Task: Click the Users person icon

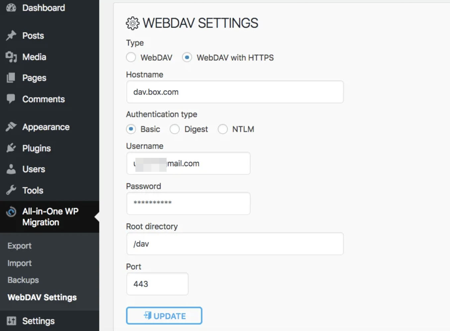Action: pyautogui.click(x=11, y=169)
